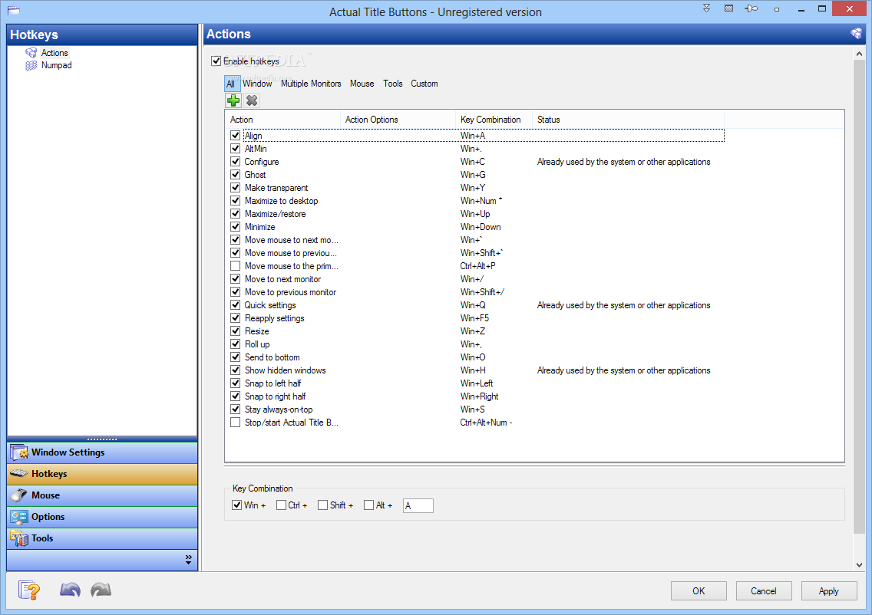Viewport: 872px width, 615px height.
Task: Sort by the Action column header
Action: coord(283,120)
